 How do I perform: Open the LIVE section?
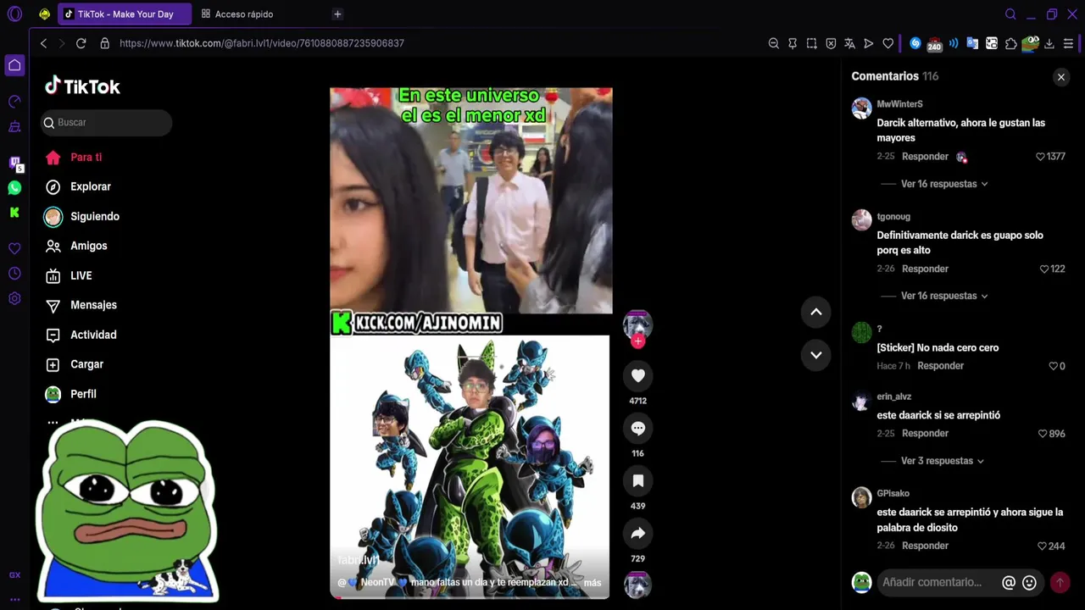81,275
